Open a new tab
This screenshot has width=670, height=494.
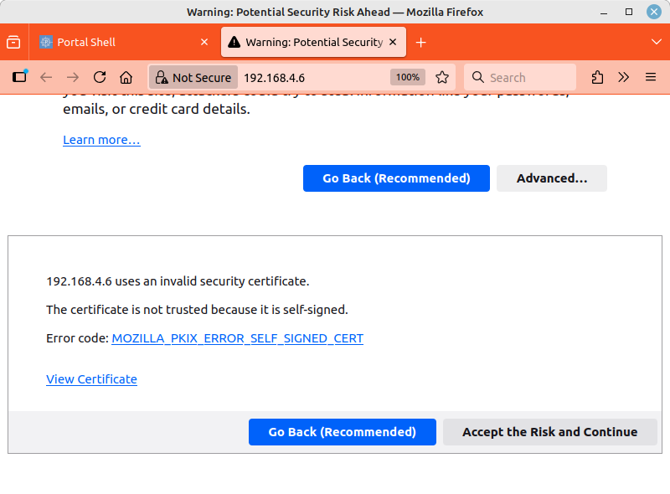[x=420, y=42]
